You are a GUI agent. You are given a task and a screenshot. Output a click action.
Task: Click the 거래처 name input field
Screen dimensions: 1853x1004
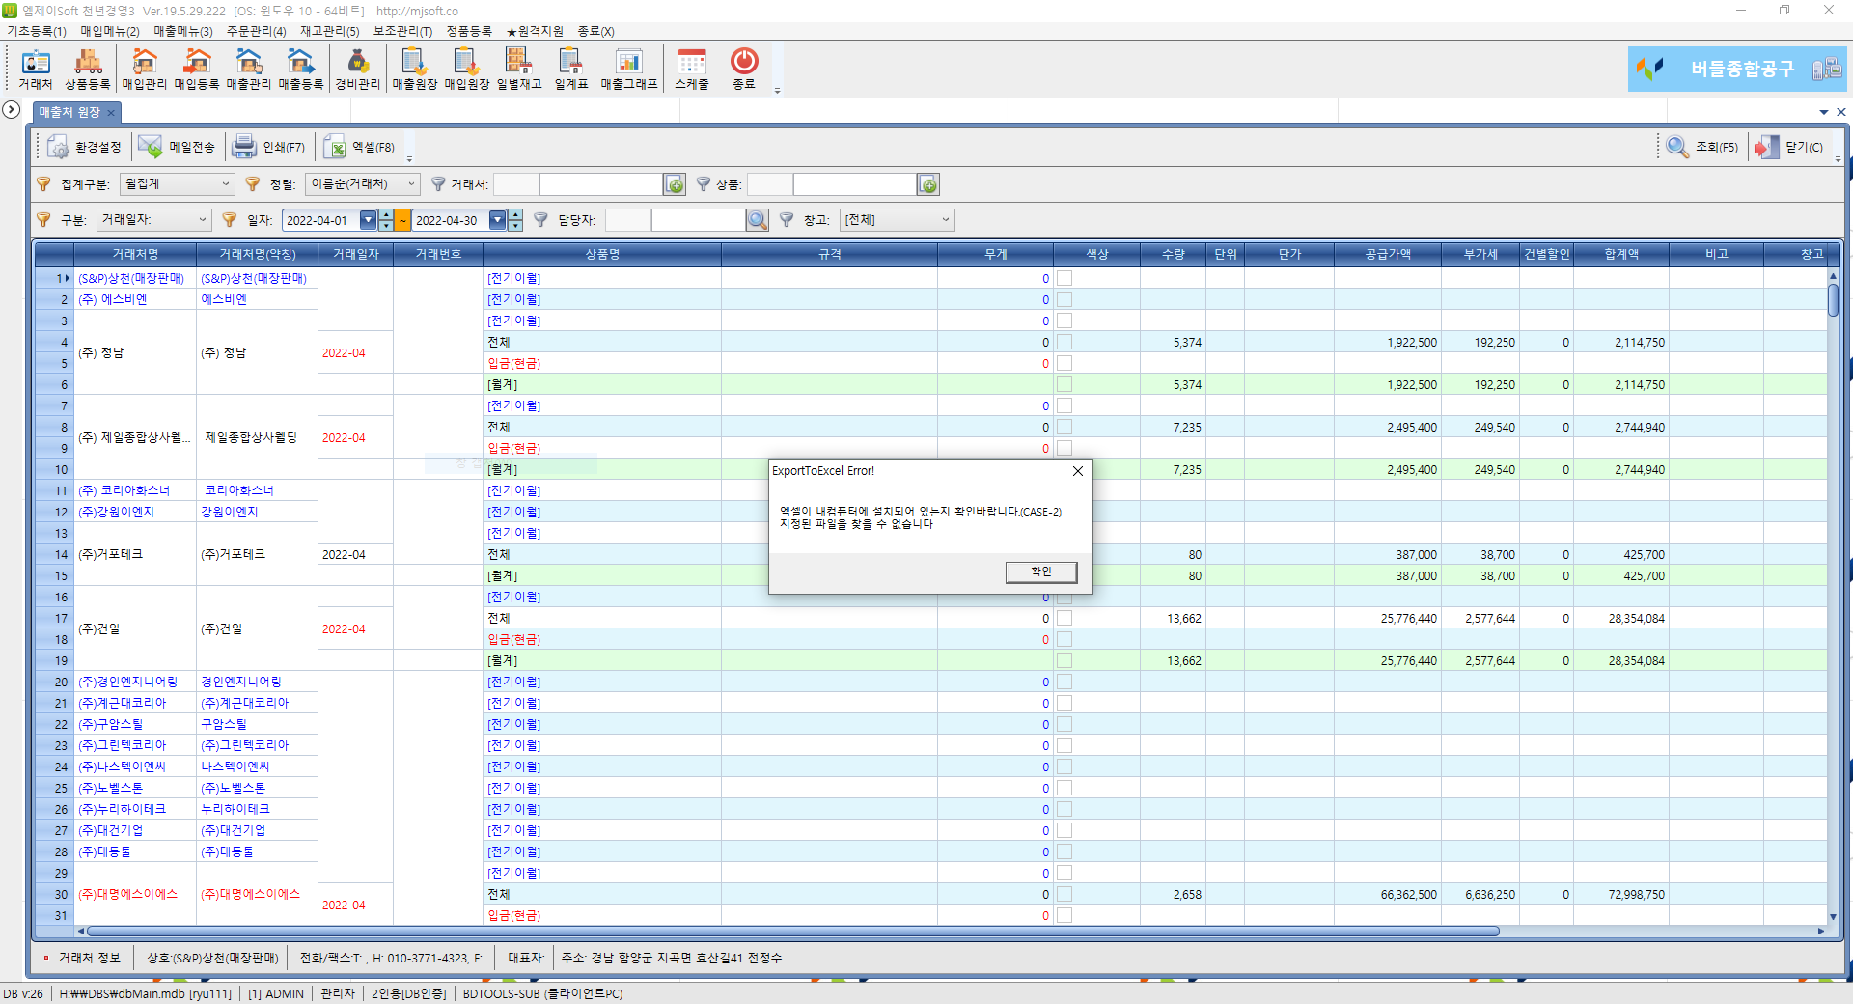tap(600, 183)
